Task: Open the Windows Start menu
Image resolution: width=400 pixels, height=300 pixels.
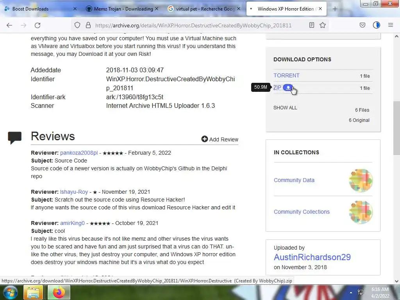Action: pyautogui.click(x=10, y=293)
